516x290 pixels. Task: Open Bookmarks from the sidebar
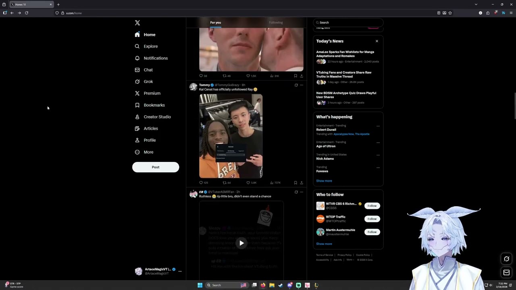pos(150,105)
